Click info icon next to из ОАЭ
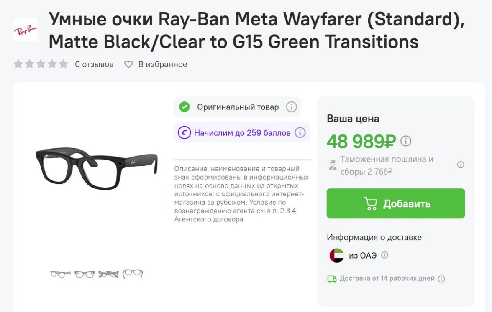The height and width of the screenshot is (312, 492). (x=385, y=255)
